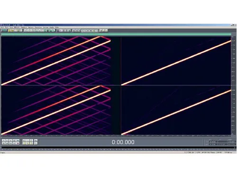Screen dimensions: 237x178
Task: Click the vertical zoom in button
Action: (36, 141)
